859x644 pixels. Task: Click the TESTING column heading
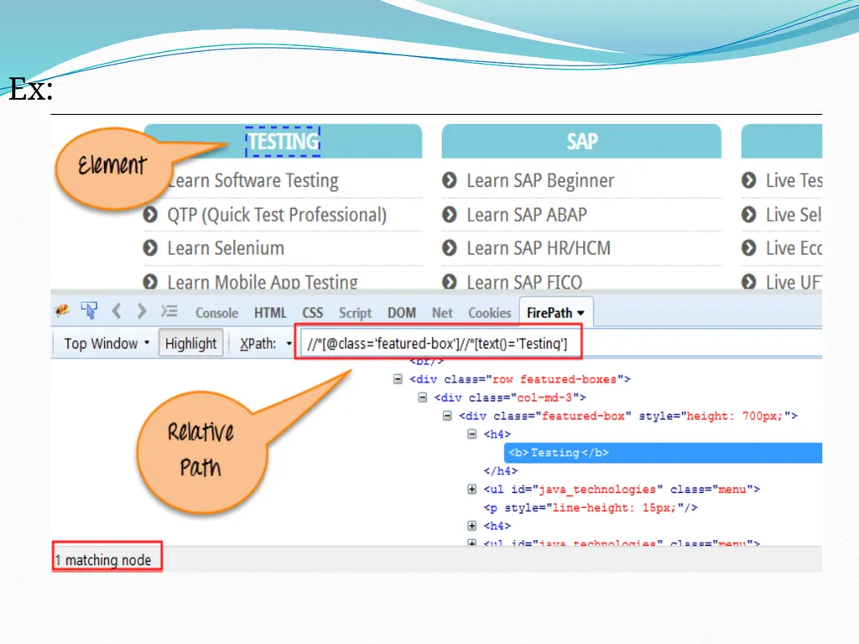coord(283,141)
